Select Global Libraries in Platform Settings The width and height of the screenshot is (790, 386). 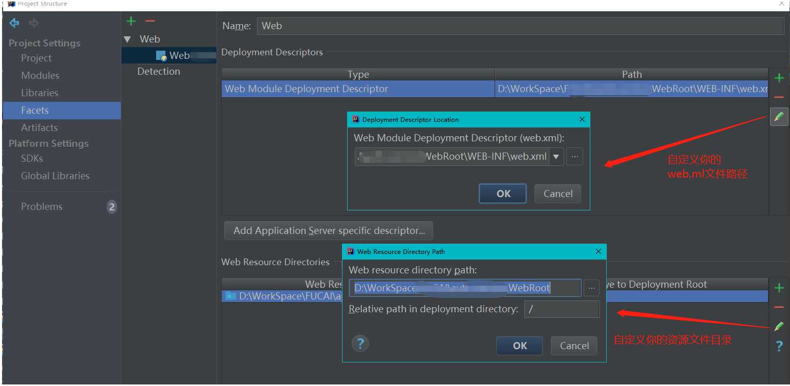point(55,176)
